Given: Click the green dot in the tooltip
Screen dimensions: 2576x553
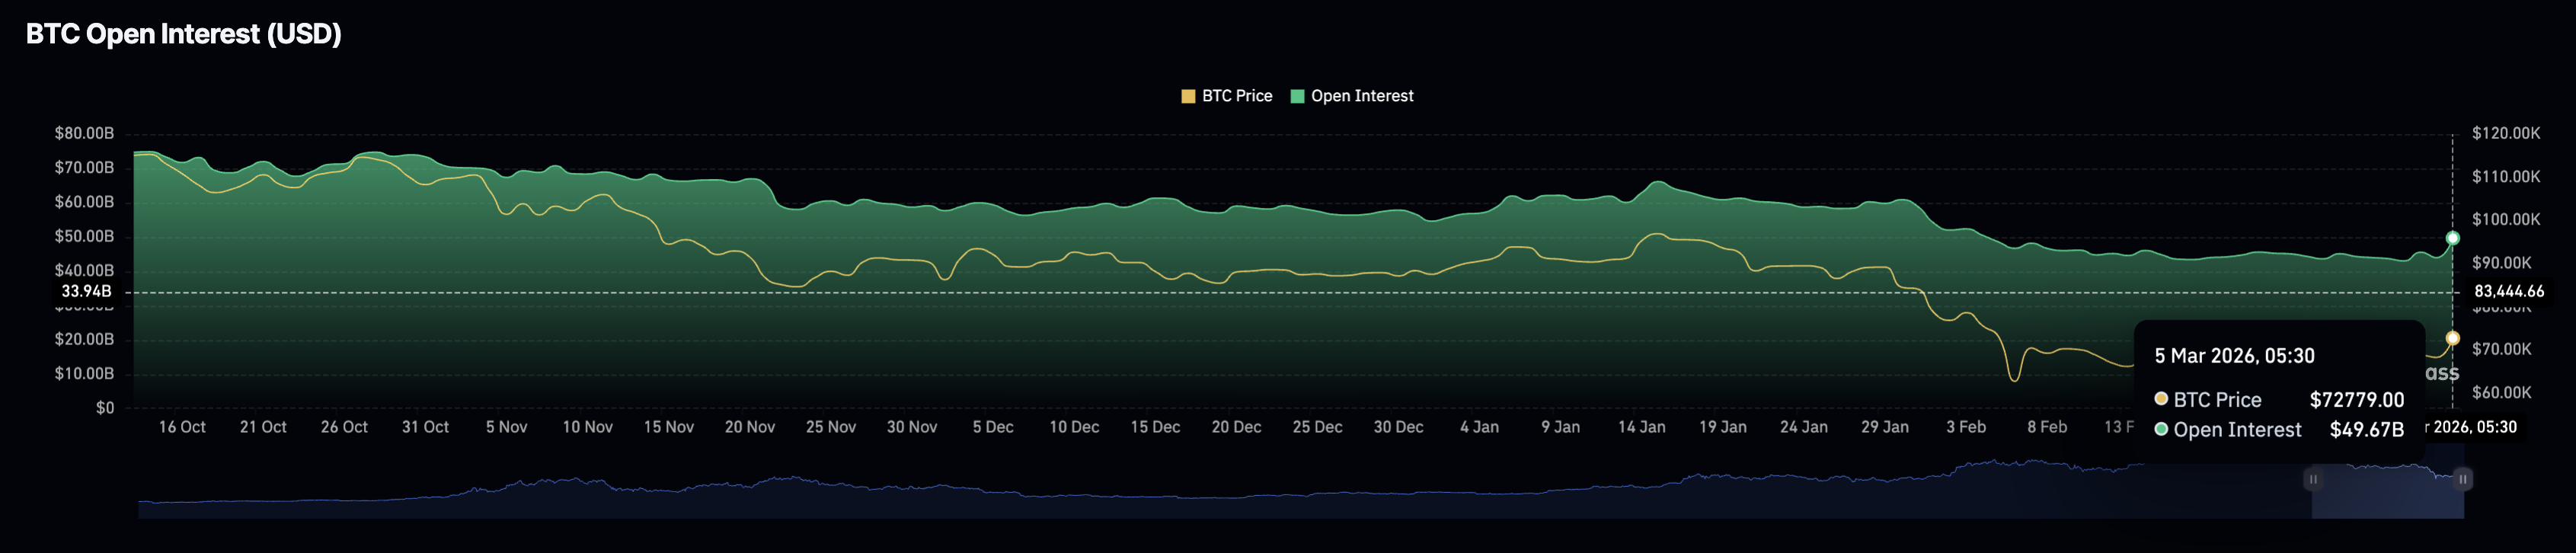Looking at the screenshot, I should click(x=2161, y=429).
